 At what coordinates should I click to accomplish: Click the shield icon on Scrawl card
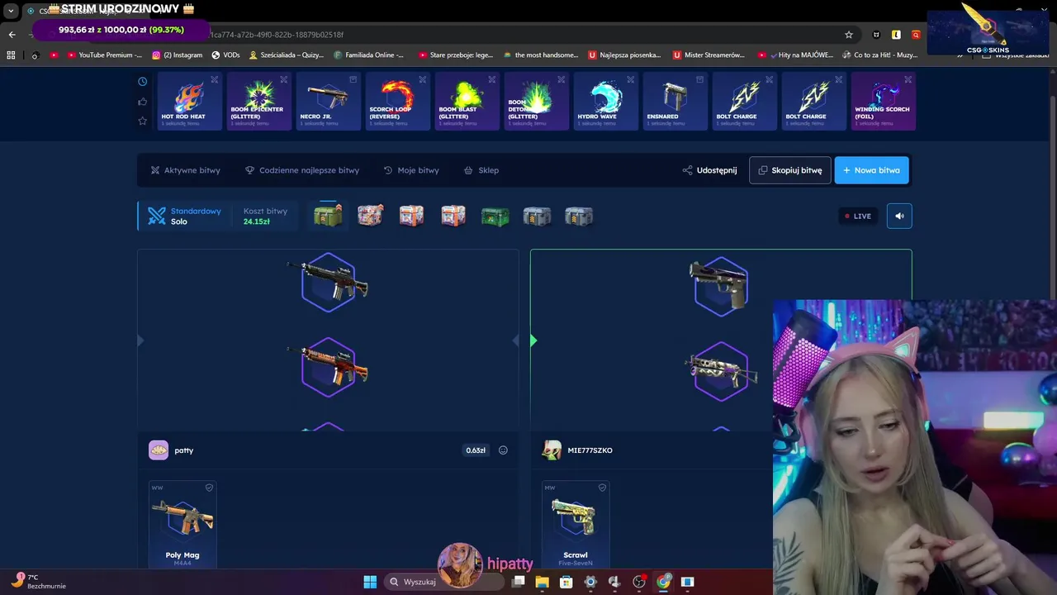(x=602, y=488)
